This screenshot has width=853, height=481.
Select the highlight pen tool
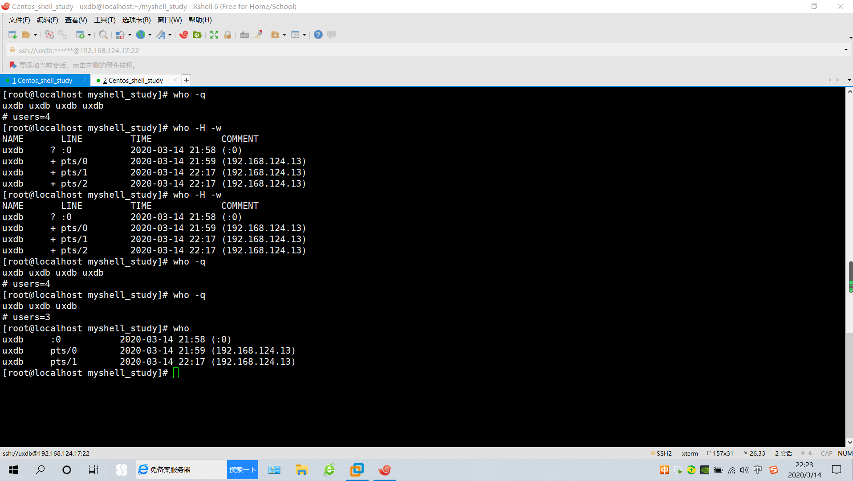pyautogui.click(x=258, y=35)
